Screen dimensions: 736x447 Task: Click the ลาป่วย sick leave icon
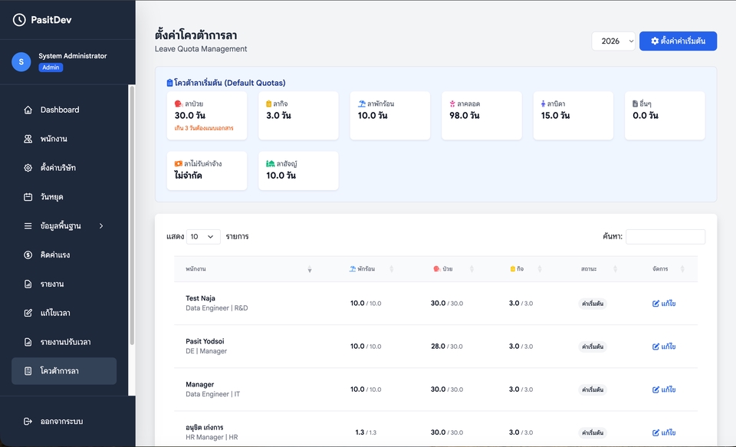[x=179, y=104]
